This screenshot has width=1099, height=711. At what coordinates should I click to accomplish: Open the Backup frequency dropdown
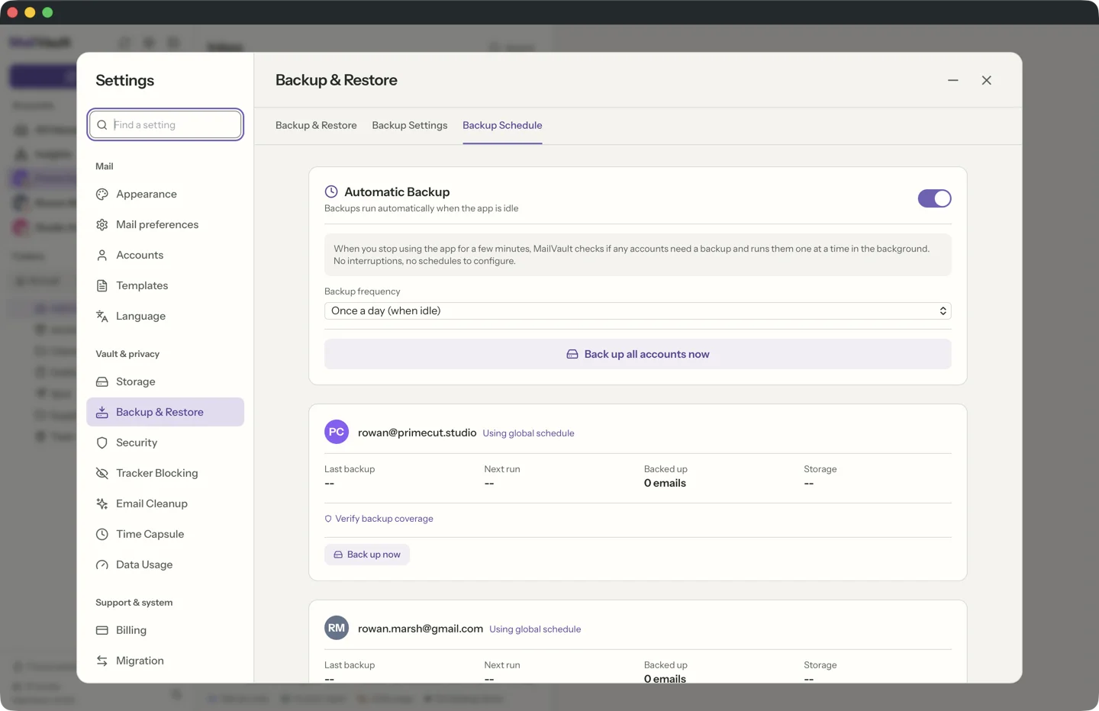638,310
